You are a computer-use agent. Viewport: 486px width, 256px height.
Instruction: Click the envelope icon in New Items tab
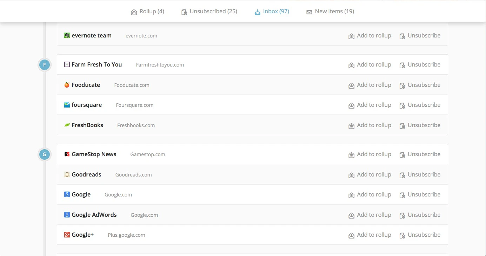[309, 12]
